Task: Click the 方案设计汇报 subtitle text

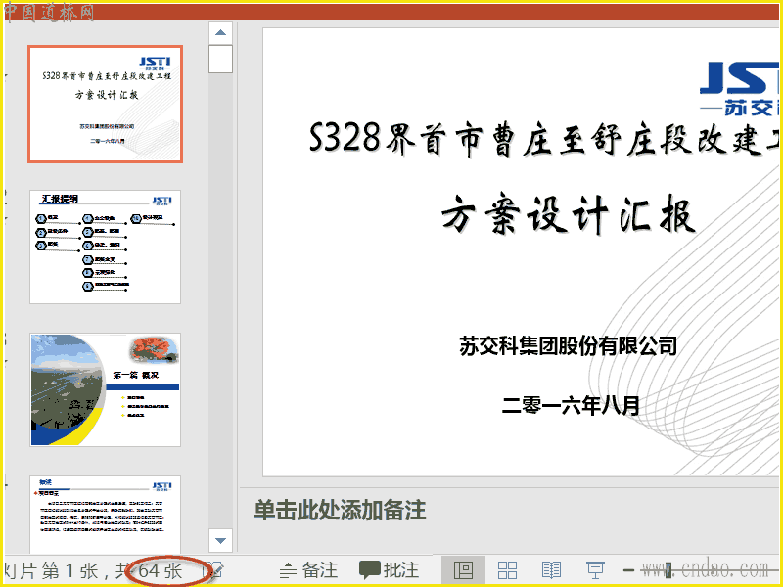Action: pyautogui.click(x=569, y=214)
